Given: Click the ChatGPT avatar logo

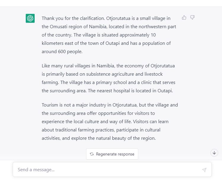Looking at the screenshot, I should pos(30,18).
